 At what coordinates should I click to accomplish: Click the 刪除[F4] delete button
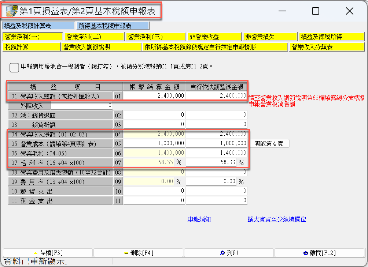[138, 253]
